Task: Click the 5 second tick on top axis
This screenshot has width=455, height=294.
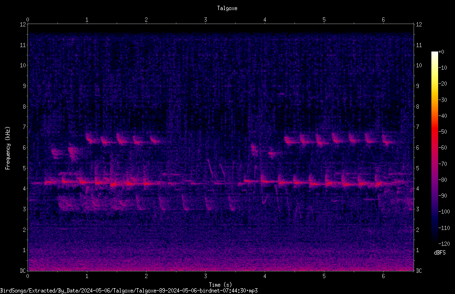Action: coord(324,20)
